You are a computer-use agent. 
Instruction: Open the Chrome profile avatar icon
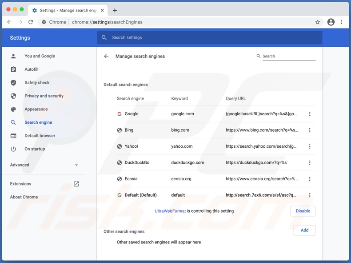[331, 22]
